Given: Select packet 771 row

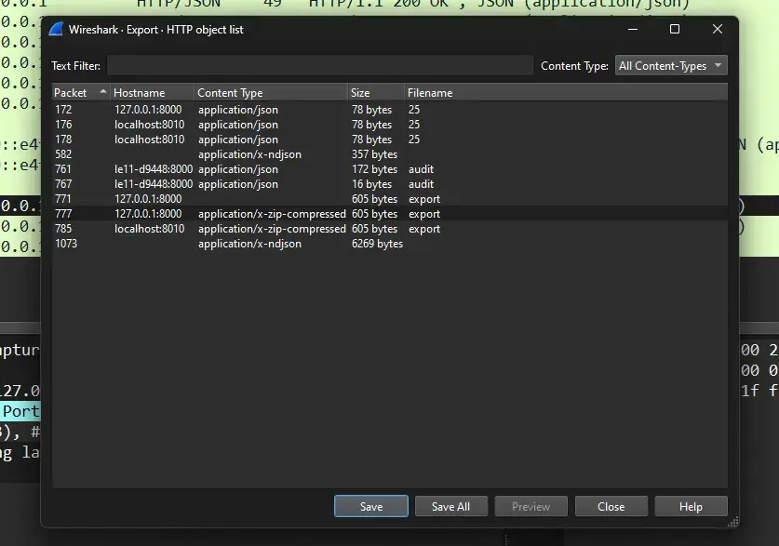Looking at the screenshot, I should pos(389,199).
